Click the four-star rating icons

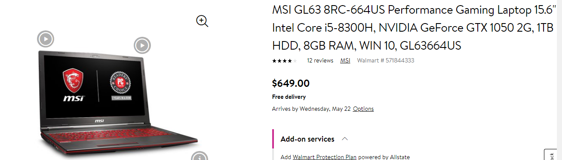pos(285,61)
